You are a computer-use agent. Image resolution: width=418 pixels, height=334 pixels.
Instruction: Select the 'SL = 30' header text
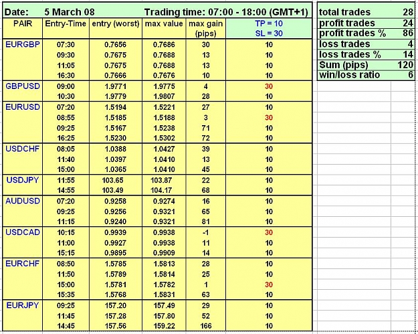click(269, 33)
